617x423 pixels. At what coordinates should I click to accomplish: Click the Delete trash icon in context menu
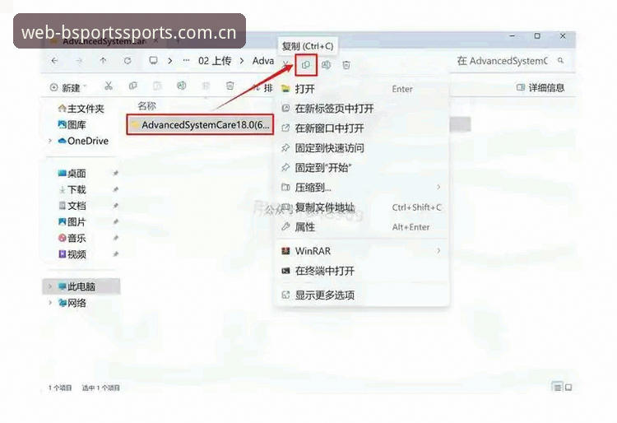pyautogui.click(x=346, y=65)
